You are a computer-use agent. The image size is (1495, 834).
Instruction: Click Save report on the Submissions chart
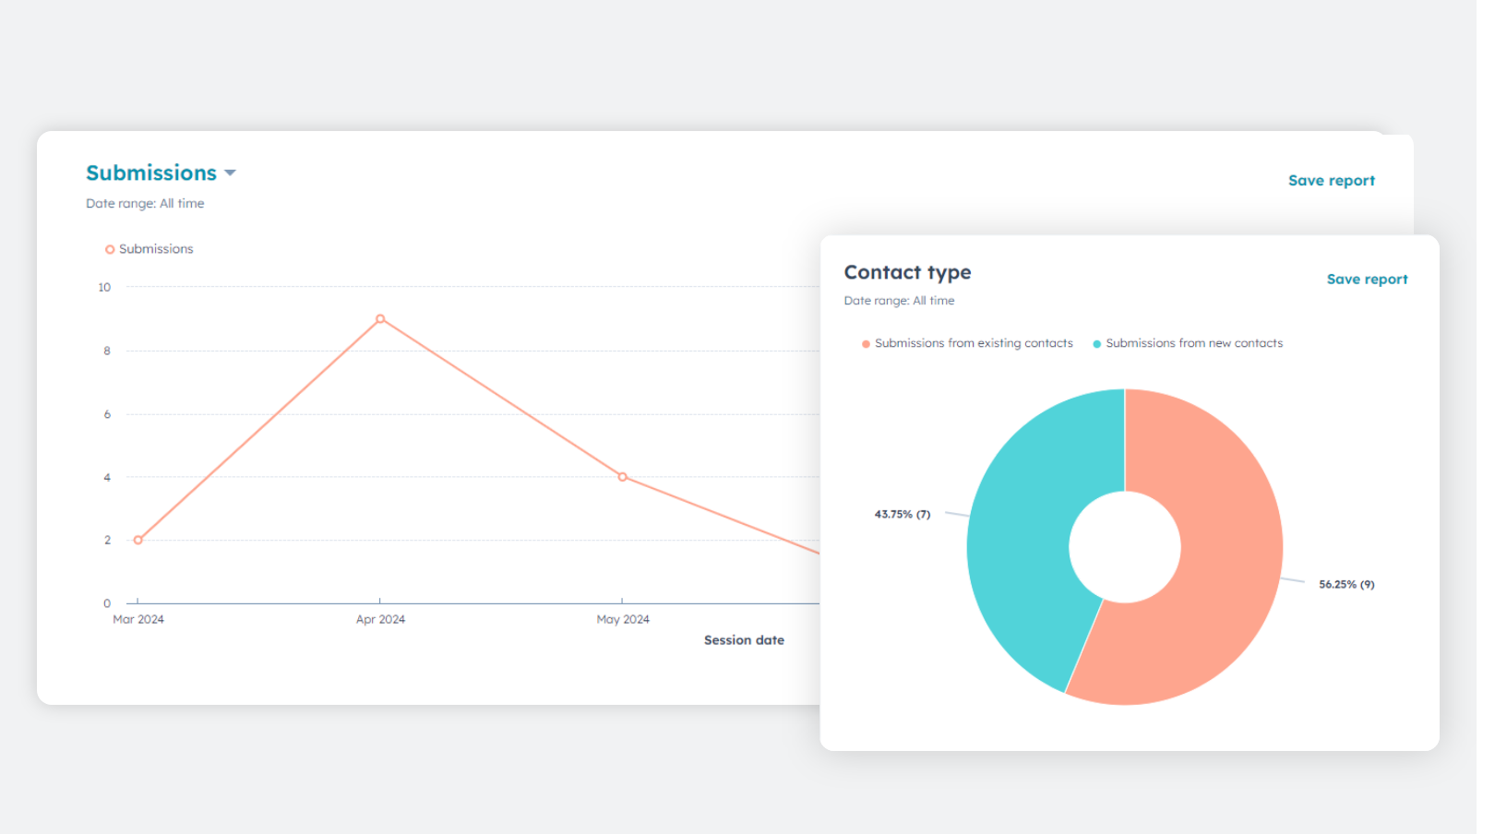[1332, 180]
